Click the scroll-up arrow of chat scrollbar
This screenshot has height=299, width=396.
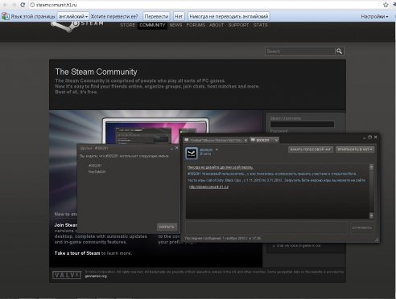tap(371, 166)
